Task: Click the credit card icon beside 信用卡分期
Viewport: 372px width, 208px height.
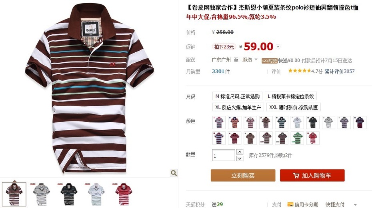Action: pyautogui.click(x=290, y=204)
